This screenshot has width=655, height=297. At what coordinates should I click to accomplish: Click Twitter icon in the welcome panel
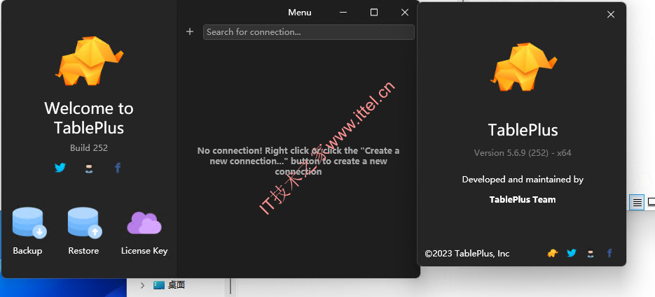click(x=60, y=168)
